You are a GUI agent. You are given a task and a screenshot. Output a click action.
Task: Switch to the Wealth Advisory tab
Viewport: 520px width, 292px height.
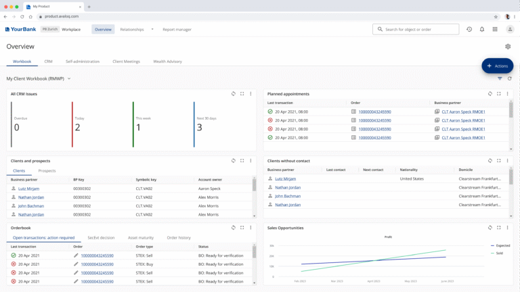pos(167,62)
